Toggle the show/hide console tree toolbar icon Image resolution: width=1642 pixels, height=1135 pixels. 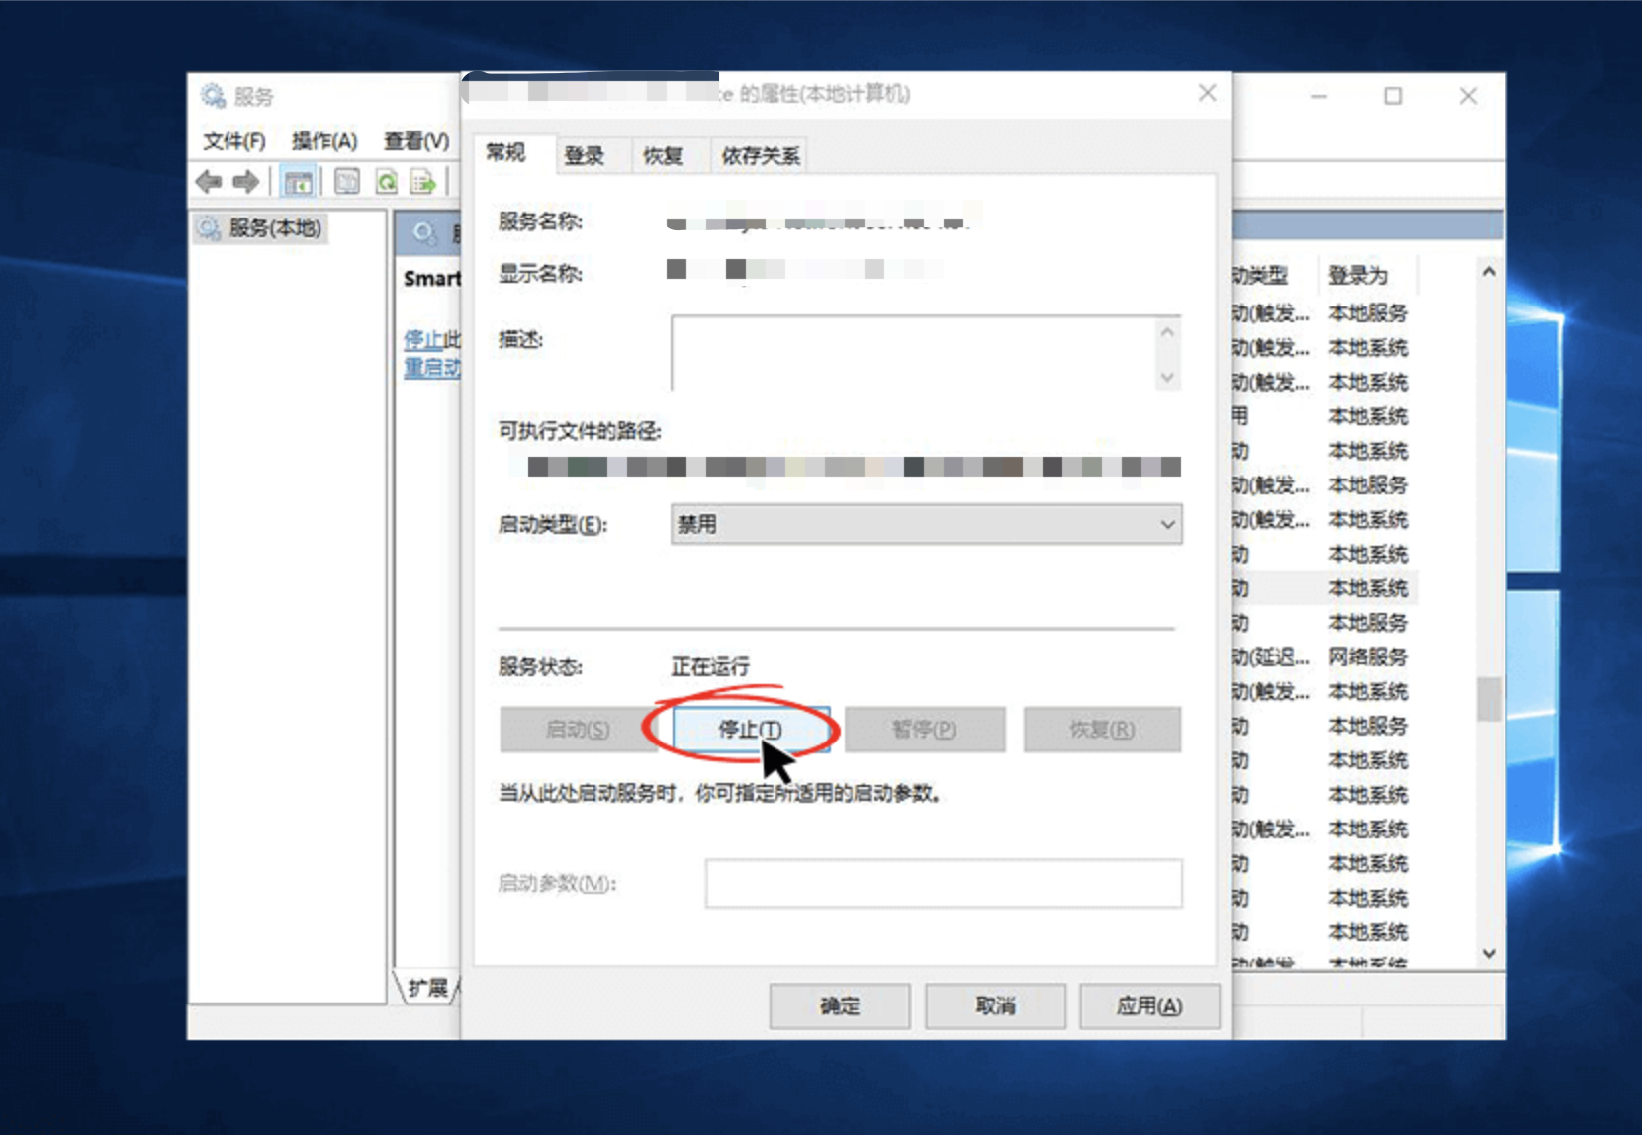point(298,182)
